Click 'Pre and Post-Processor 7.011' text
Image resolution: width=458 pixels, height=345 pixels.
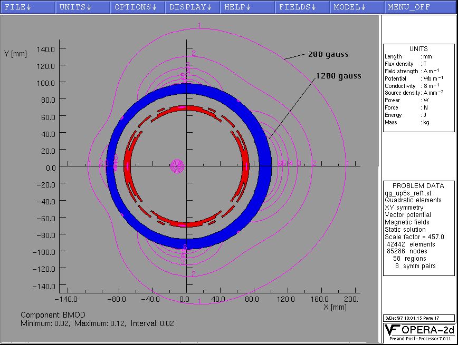(x=420, y=339)
